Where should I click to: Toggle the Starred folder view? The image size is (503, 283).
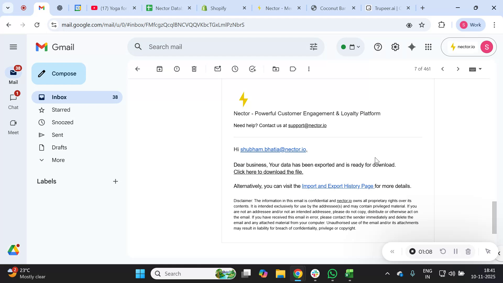61,110
